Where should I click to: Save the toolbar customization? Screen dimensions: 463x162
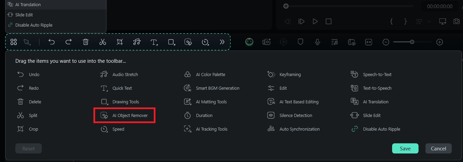click(x=405, y=149)
